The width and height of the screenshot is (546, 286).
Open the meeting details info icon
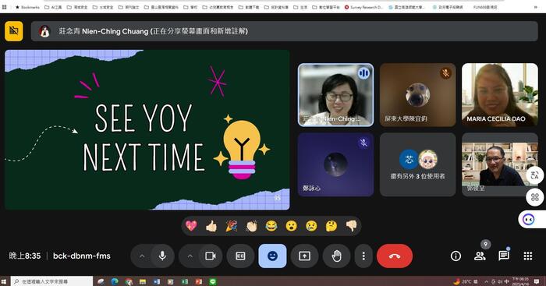point(456,256)
